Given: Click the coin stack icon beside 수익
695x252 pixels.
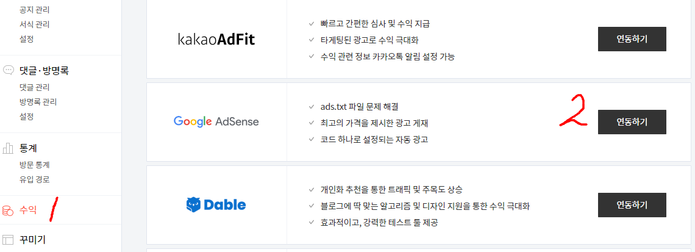Looking at the screenshot, I should [9, 211].
